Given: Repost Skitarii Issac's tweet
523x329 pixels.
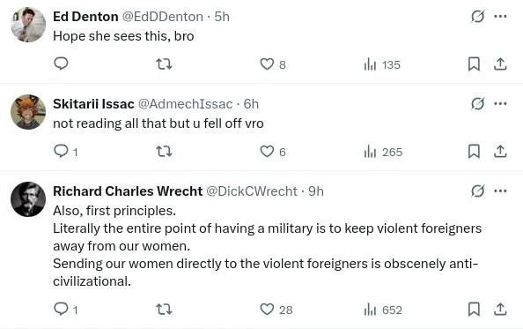Looking at the screenshot, I should 164,152.
